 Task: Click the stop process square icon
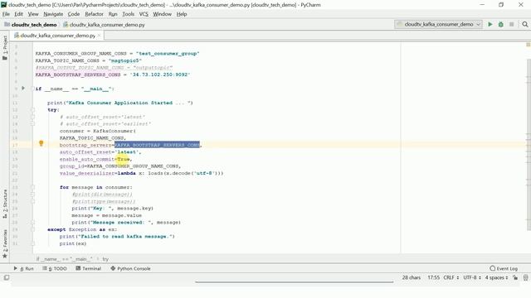point(512,24)
